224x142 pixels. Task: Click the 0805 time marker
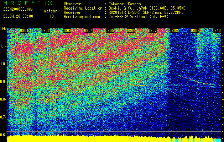110,31
